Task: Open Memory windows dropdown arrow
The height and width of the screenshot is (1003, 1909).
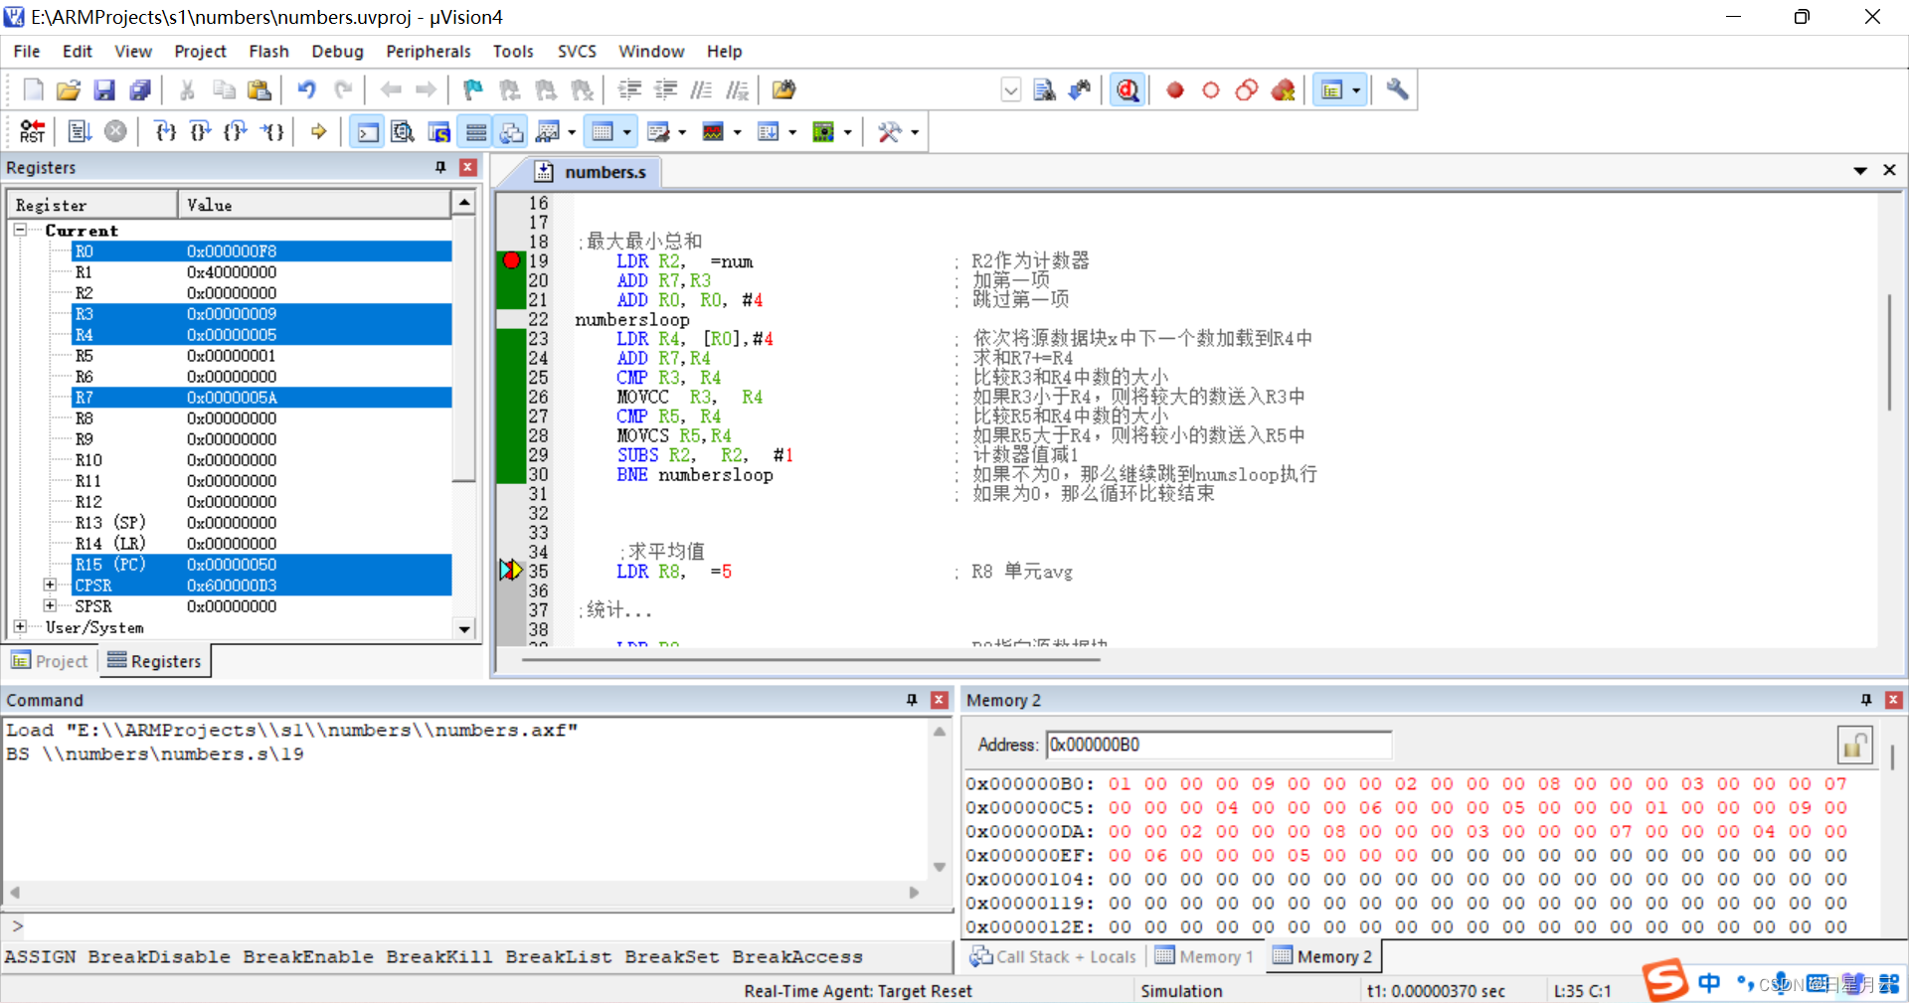Action: tap(627, 131)
